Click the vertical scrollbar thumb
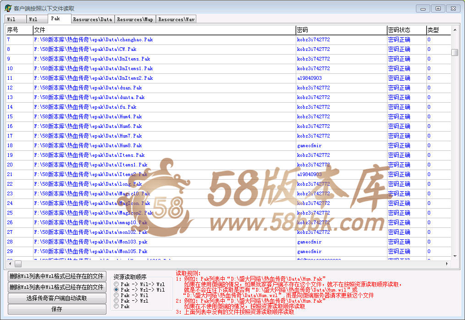The image size is (465, 320). pos(454,53)
